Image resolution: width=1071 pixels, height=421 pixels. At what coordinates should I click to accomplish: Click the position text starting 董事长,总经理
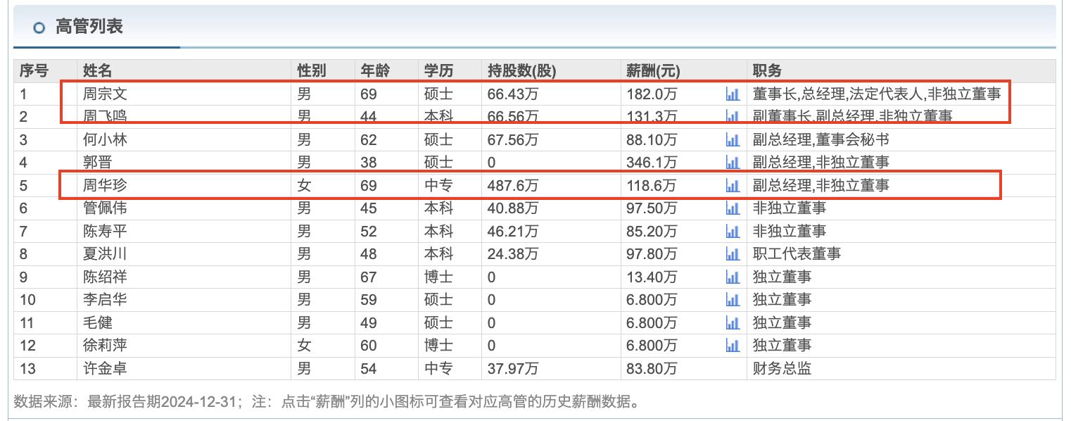tap(877, 94)
